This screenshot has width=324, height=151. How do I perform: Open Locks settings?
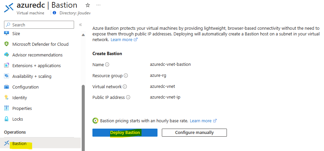(18, 119)
